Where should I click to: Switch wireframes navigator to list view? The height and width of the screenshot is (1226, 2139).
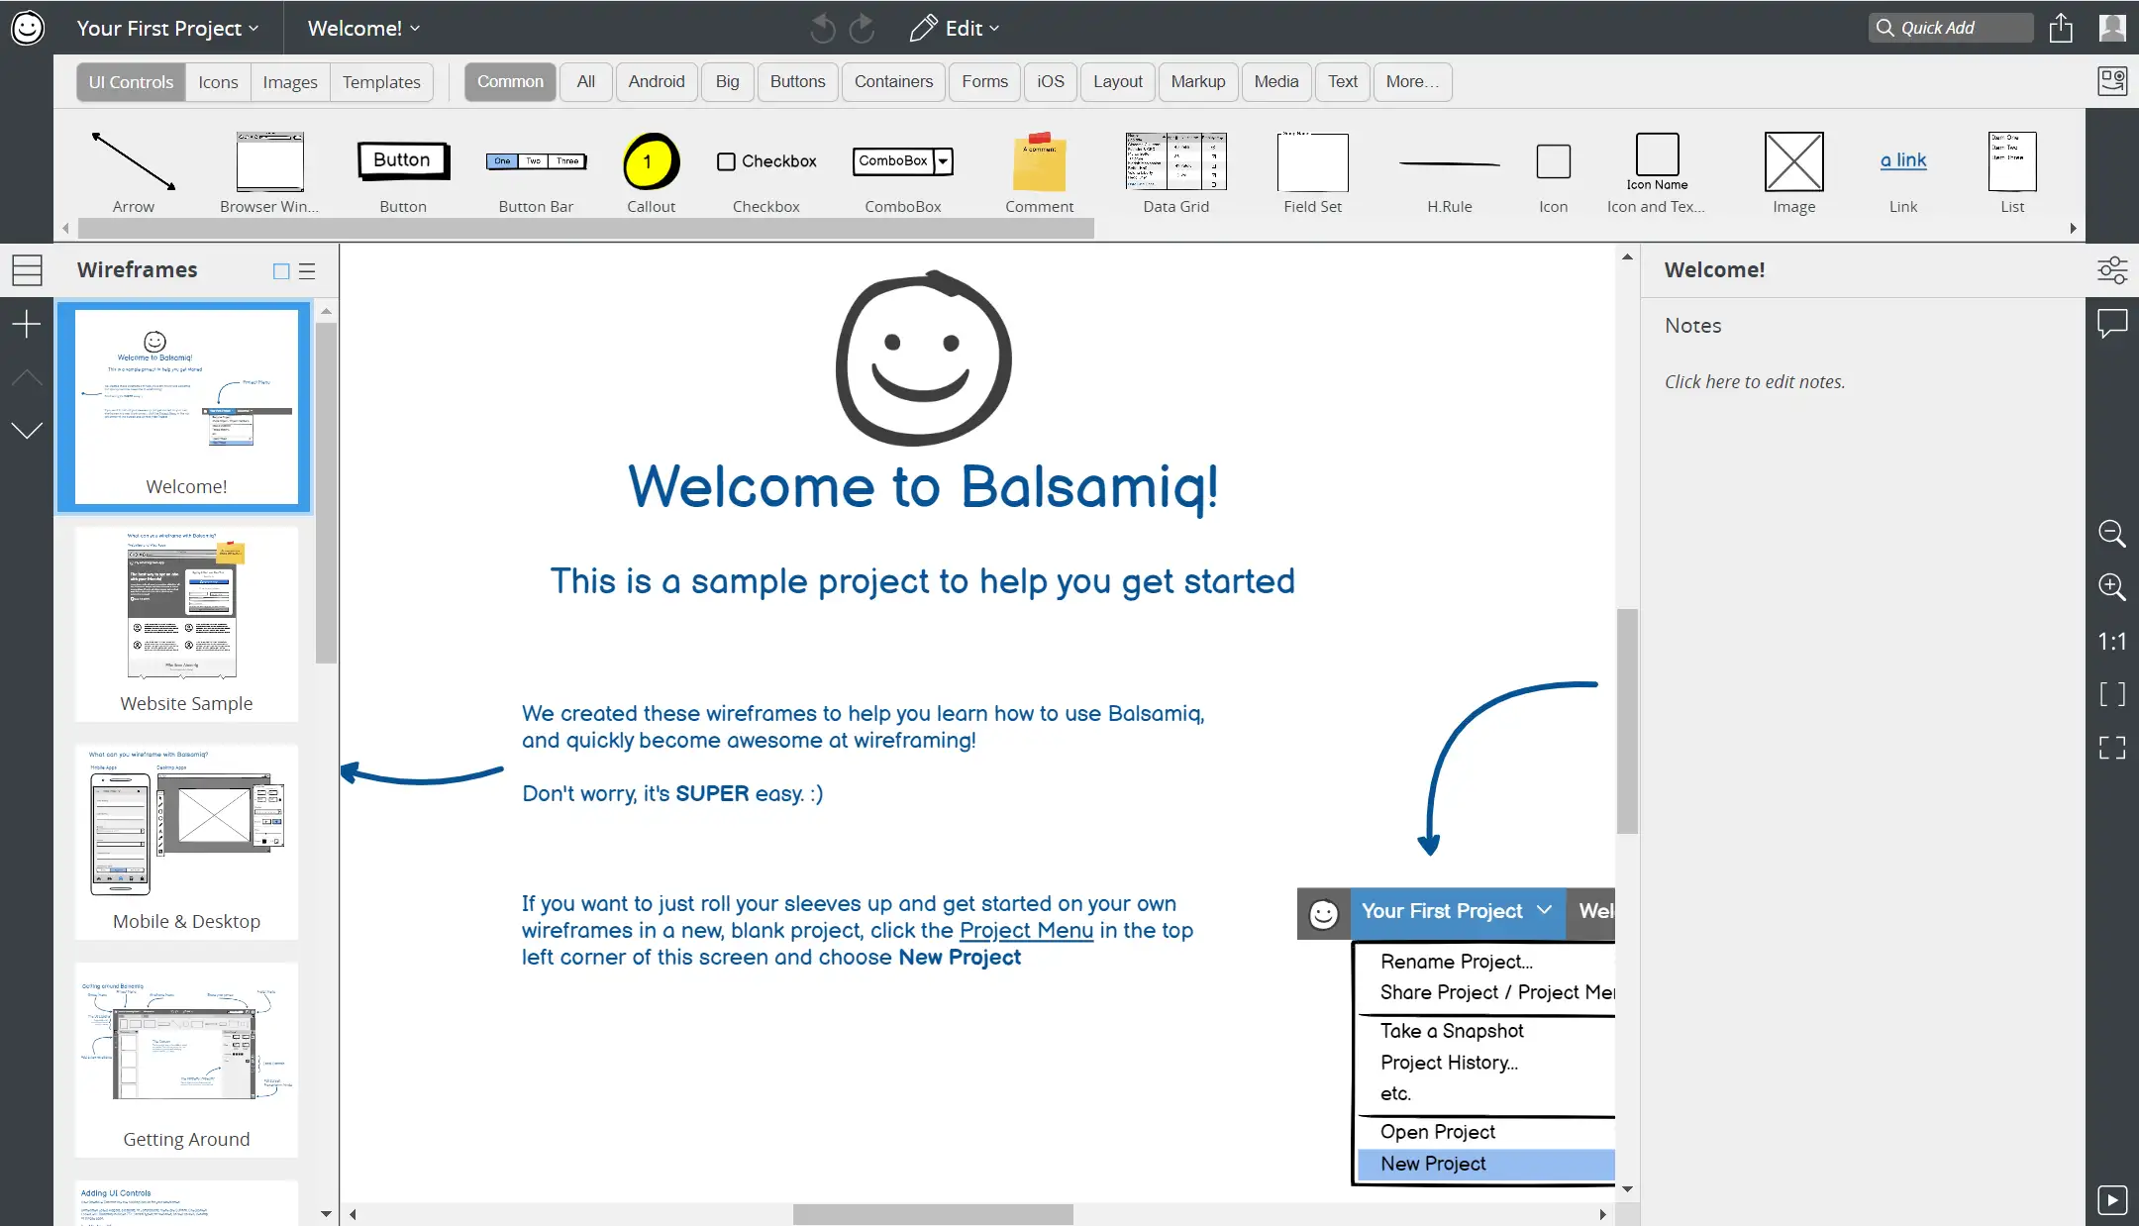[x=307, y=270]
